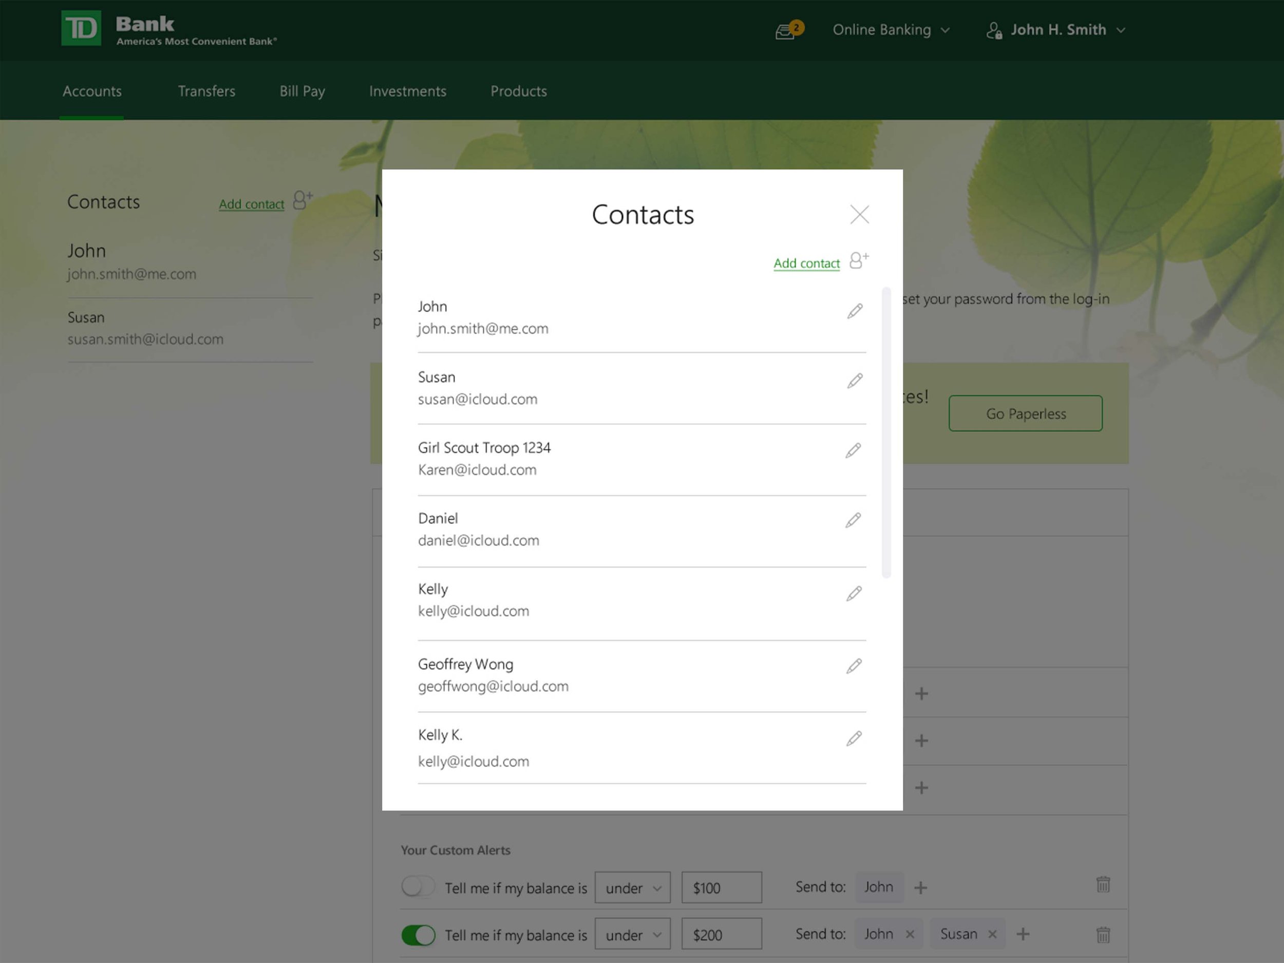Remove Susan from $200 alert recipients
Viewport: 1284px width, 963px height.
point(992,935)
